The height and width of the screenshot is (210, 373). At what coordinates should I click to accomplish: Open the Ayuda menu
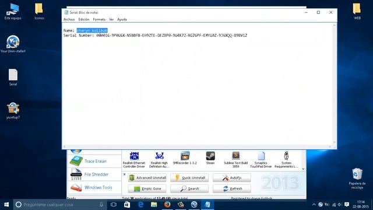click(122, 19)
